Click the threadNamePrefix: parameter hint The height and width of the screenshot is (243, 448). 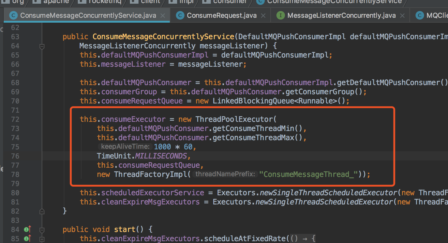[x=225, y=174]
